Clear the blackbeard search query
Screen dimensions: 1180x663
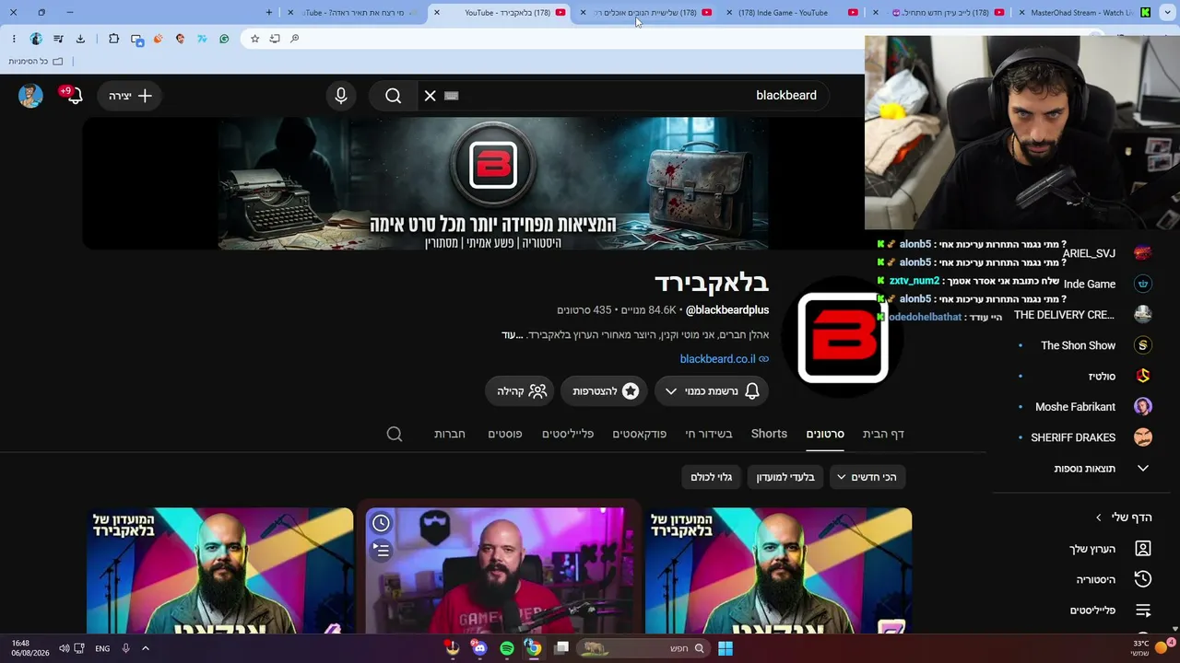431,96
